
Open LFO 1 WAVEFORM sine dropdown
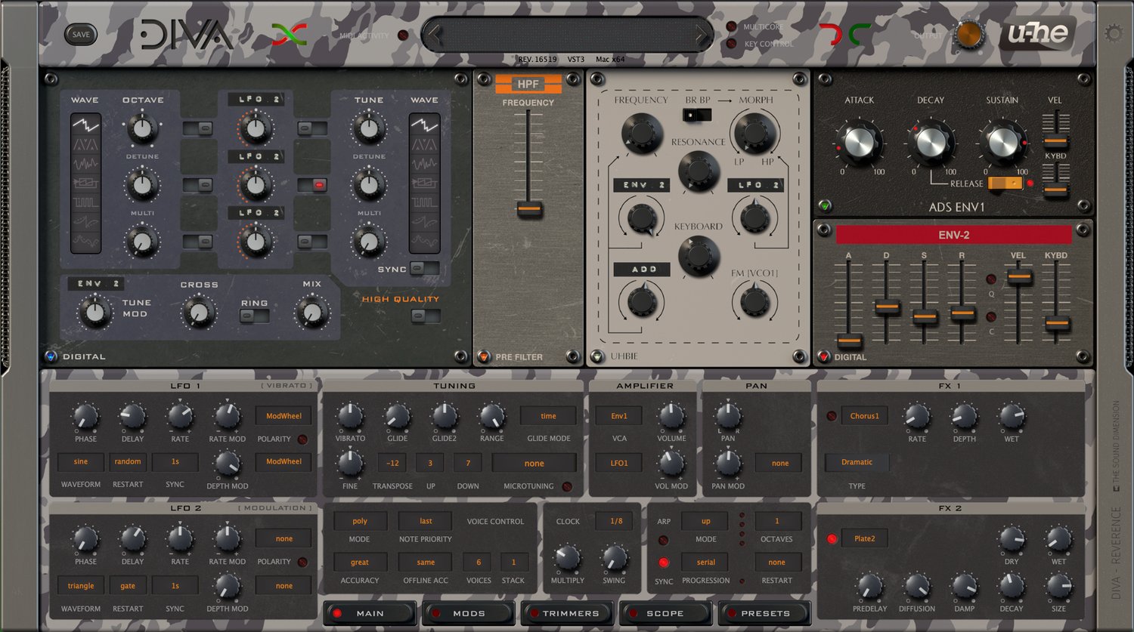pos(81,461)
